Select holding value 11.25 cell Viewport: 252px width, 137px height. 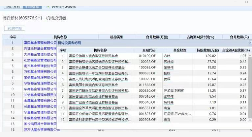(x=212, y=91)
